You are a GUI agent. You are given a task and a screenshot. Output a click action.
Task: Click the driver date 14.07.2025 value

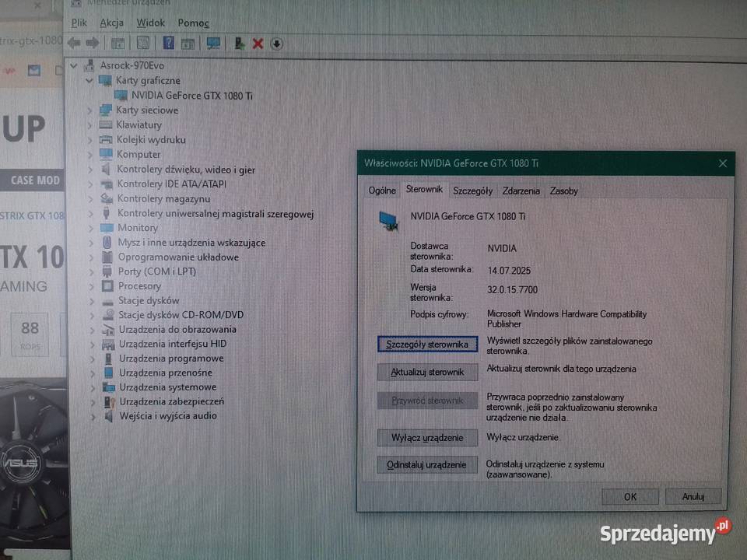tap(509, 271)
